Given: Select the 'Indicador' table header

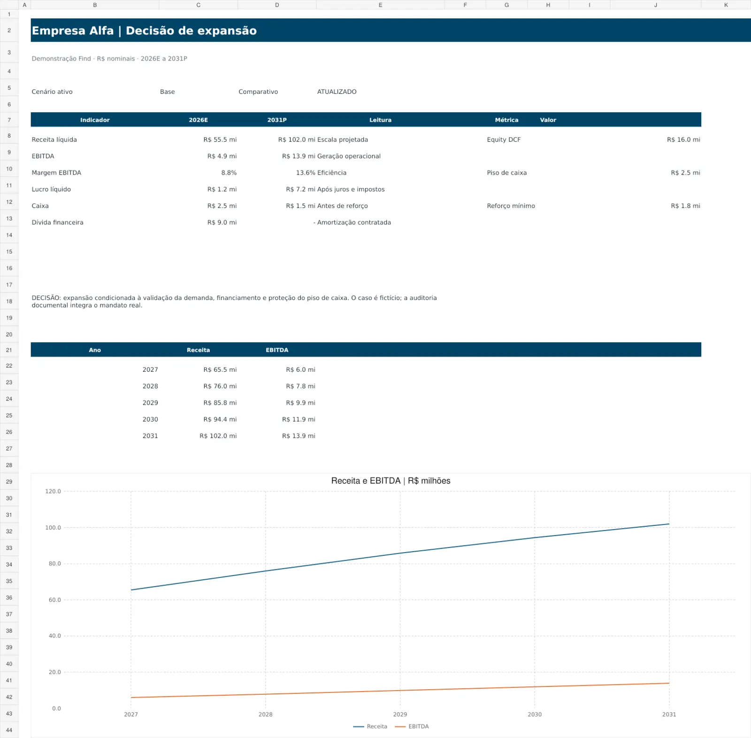Looking at the screenshot, I should click(x=95, y=120).
